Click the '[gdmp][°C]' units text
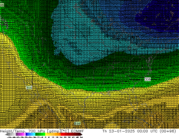 point(58,131)
